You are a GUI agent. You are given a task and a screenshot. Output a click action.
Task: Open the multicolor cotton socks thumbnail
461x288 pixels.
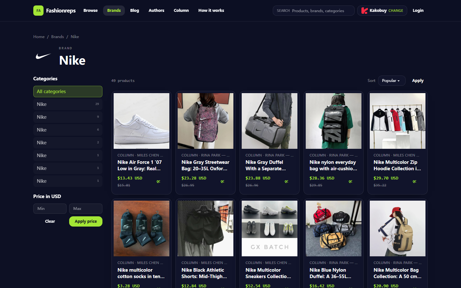[x=142, y=228]
